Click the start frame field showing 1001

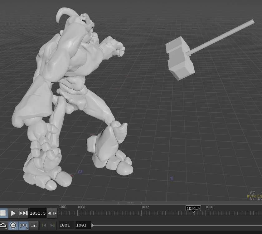[x=65, y=225]
